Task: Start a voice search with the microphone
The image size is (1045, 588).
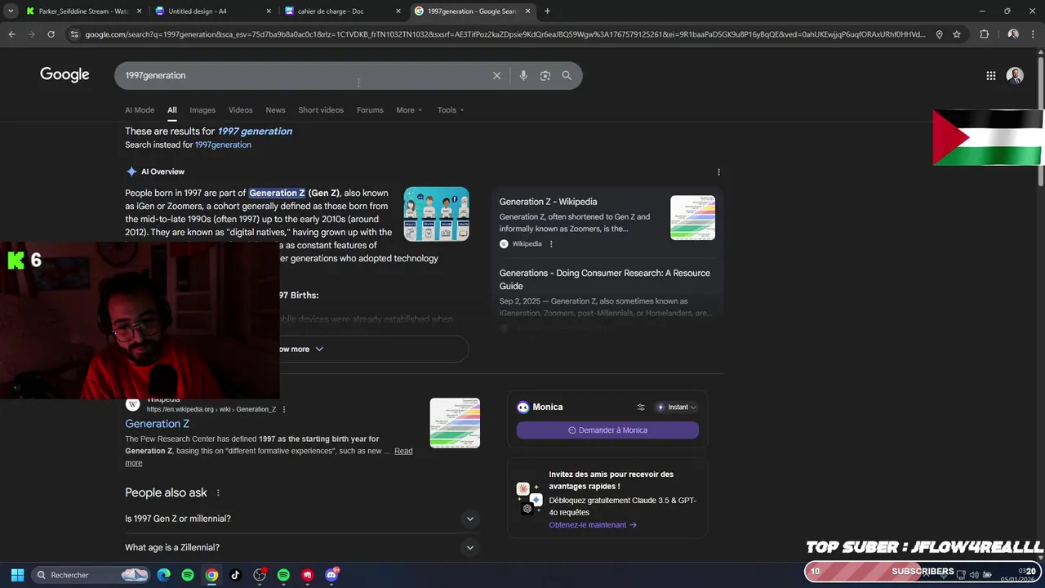Action: pyautogui.click(x=523, y=75)
